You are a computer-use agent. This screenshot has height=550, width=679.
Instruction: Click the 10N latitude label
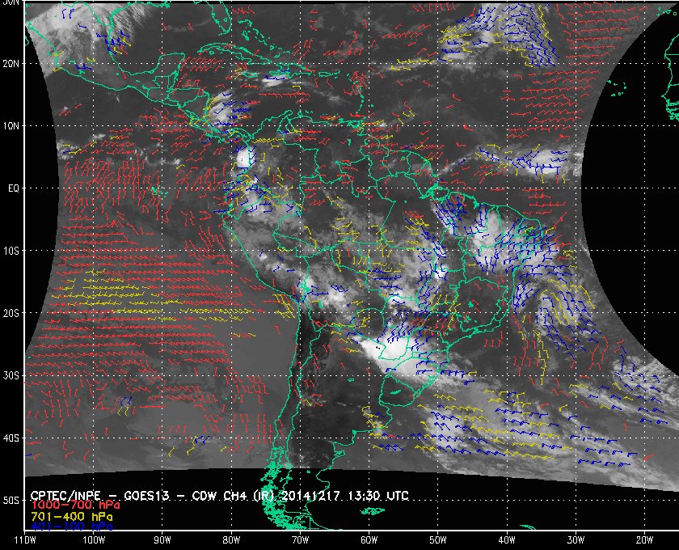pyautogui.click(x=11, y=126)
